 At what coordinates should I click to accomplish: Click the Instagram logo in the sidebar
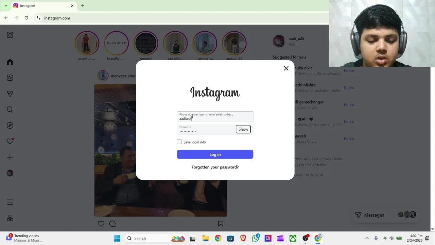coord(10,35)
